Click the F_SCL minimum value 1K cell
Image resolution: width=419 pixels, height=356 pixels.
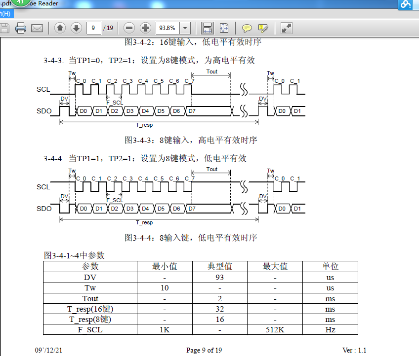click(165, 329)
